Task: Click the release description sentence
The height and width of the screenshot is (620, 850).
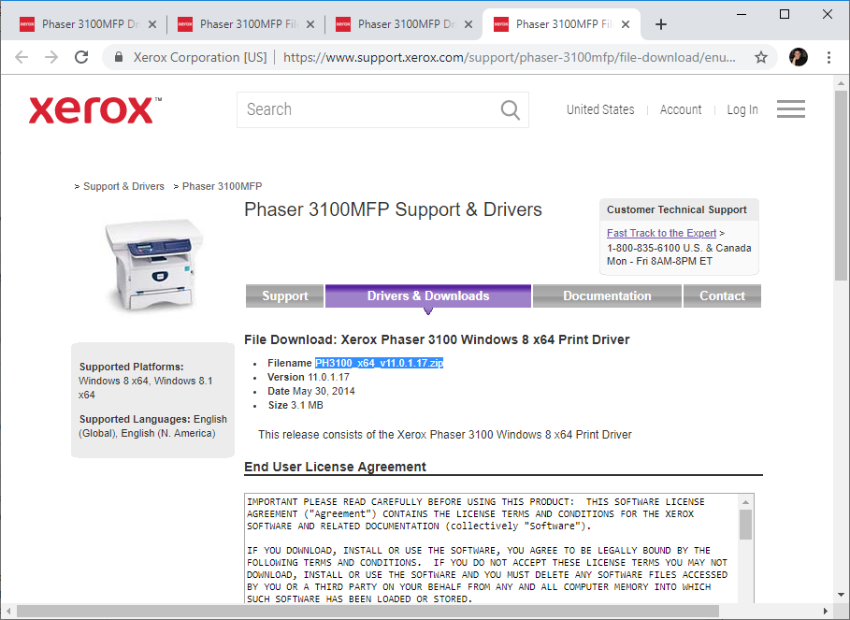Action: [x=444, y=435]
